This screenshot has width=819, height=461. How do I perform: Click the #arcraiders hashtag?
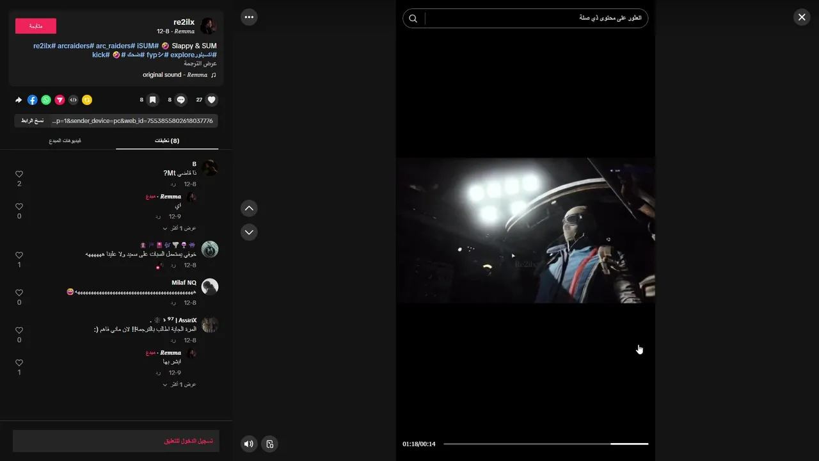click(76, 46)
